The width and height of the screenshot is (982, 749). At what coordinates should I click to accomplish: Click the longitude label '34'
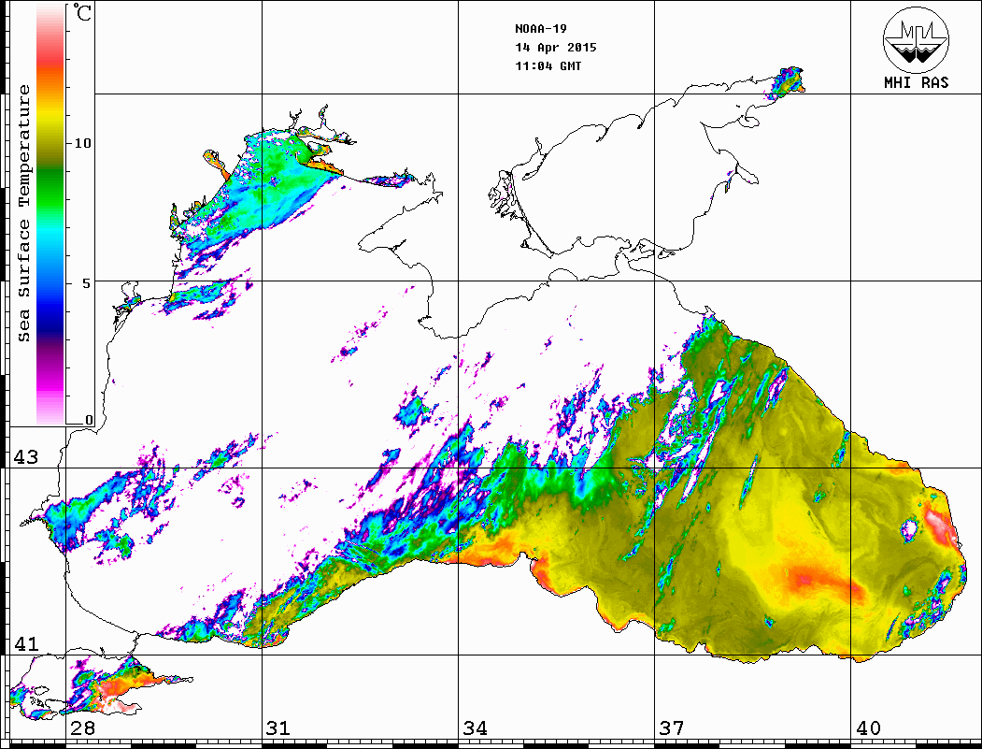point(476,728)
